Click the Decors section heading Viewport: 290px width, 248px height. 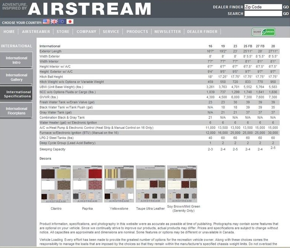(x=45, y=158)
